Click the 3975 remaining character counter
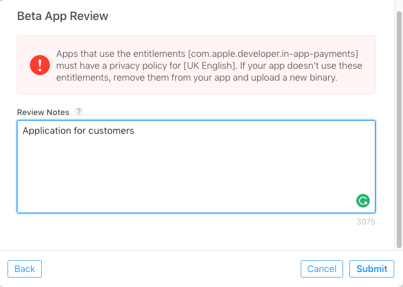 click(366, 221)
